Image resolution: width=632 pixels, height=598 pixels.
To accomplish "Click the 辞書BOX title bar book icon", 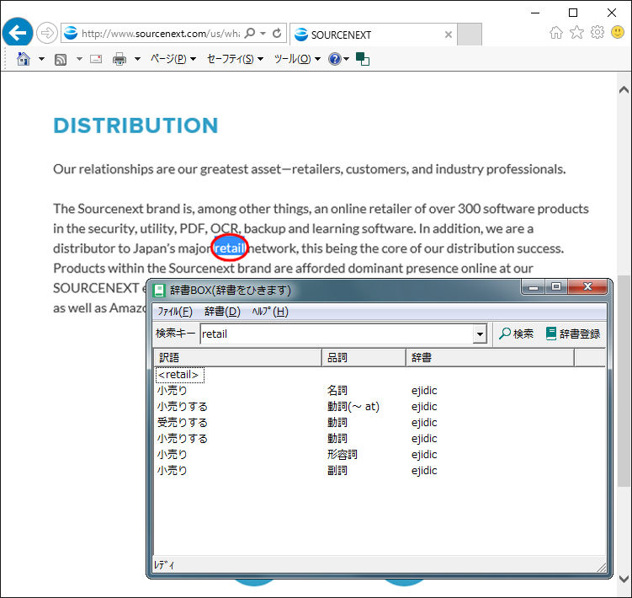I will click(159, 290).
